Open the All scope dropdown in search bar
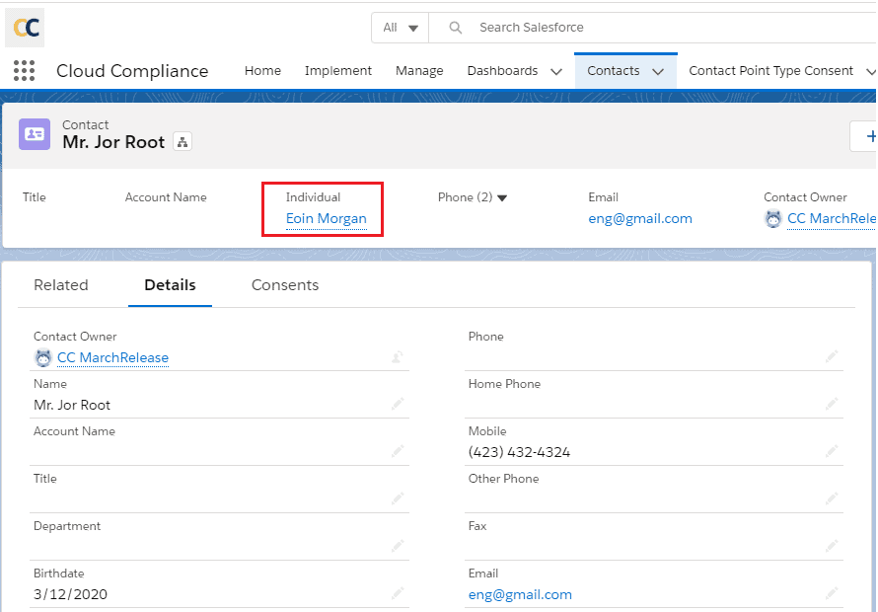 400,27
